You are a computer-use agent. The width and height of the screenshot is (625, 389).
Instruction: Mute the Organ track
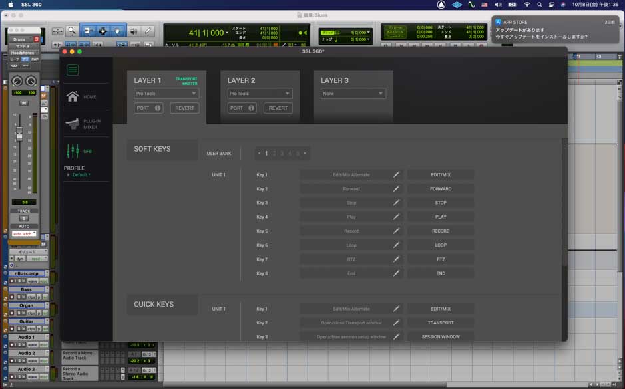tap(24, 313)
